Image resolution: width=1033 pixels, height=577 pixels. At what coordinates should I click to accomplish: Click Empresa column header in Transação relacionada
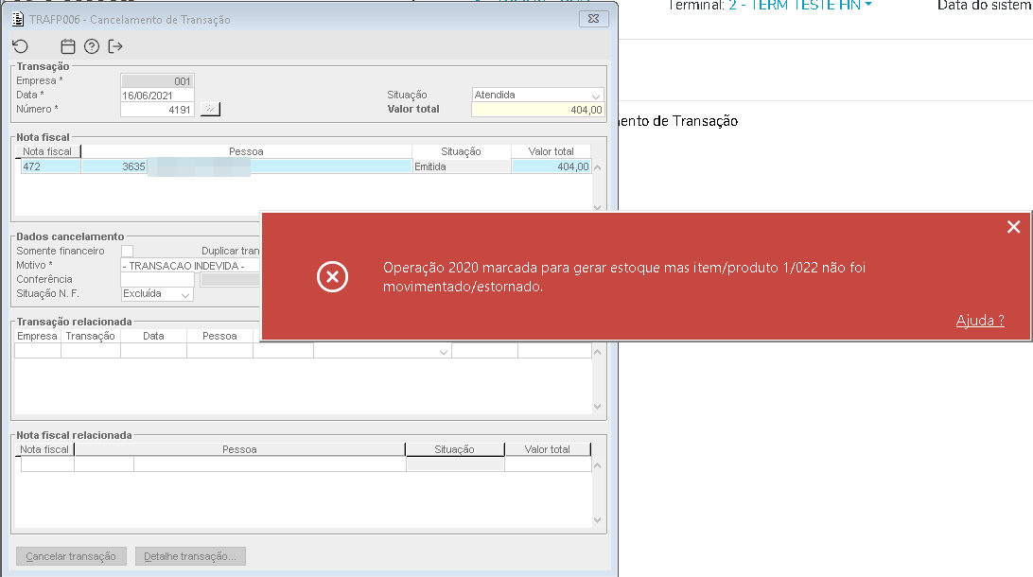point(38,336)
